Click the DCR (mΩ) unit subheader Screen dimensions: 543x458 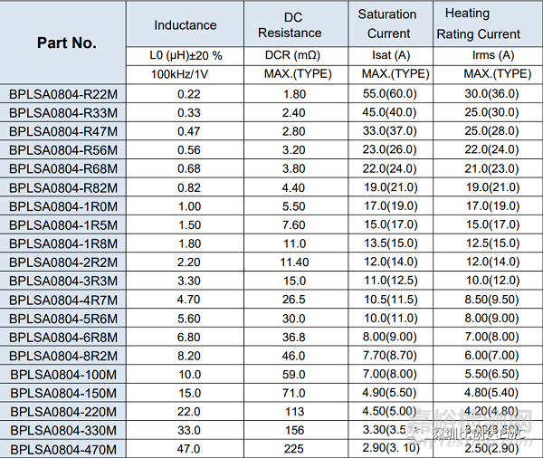click(295, 55)
